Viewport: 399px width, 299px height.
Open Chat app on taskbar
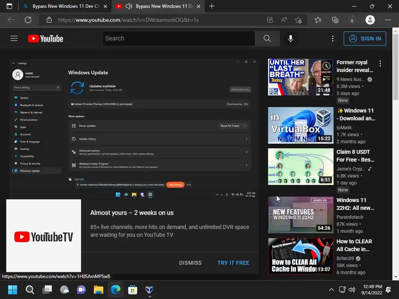point(81,290)
